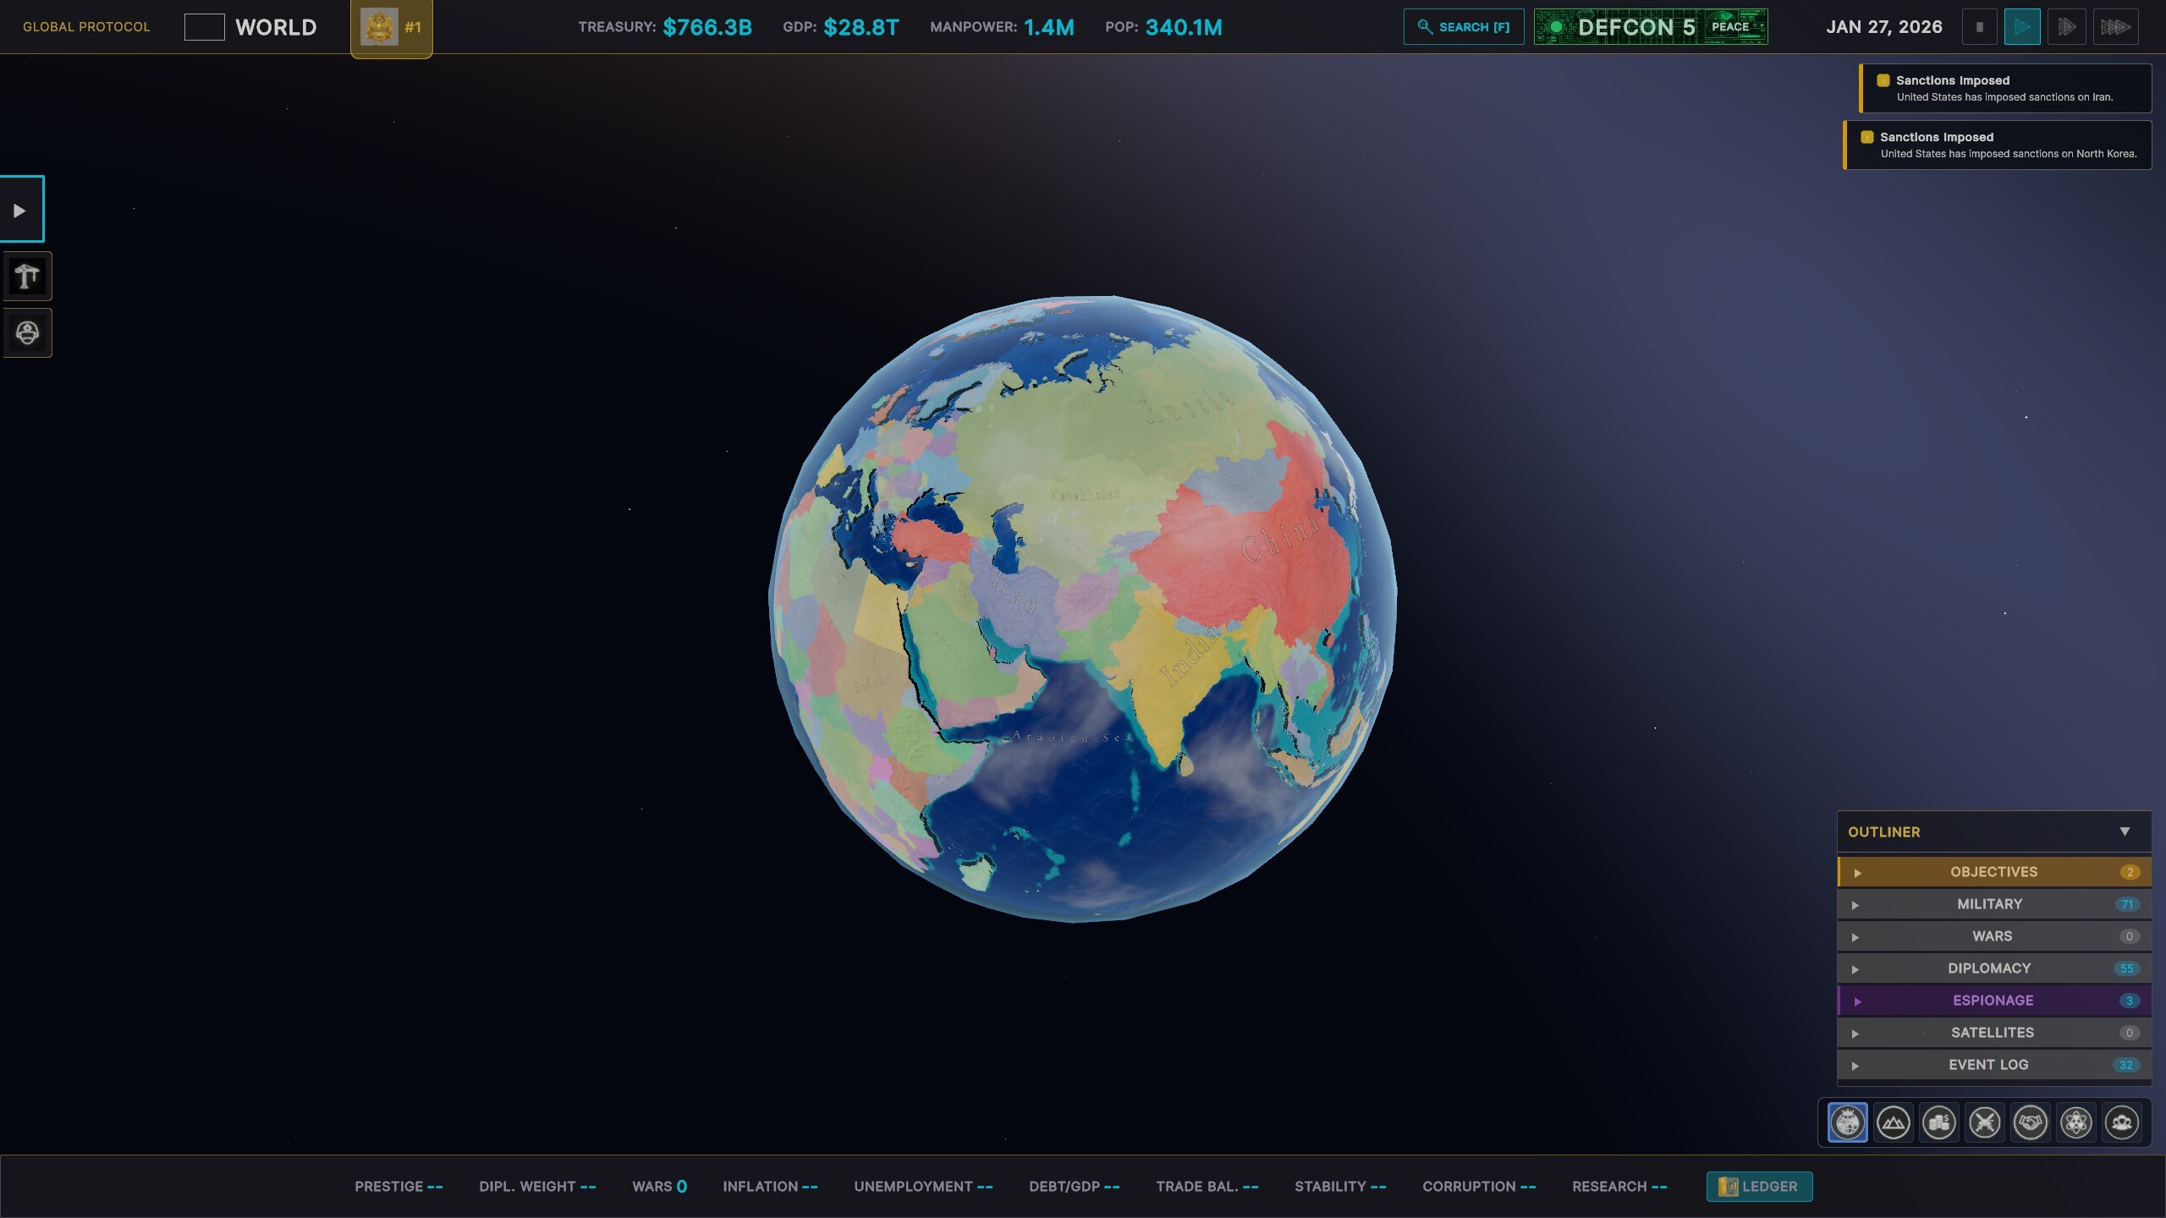Set game speed to normal play
This screenshot has height=1218, width=2166.
pos(2022,27)
